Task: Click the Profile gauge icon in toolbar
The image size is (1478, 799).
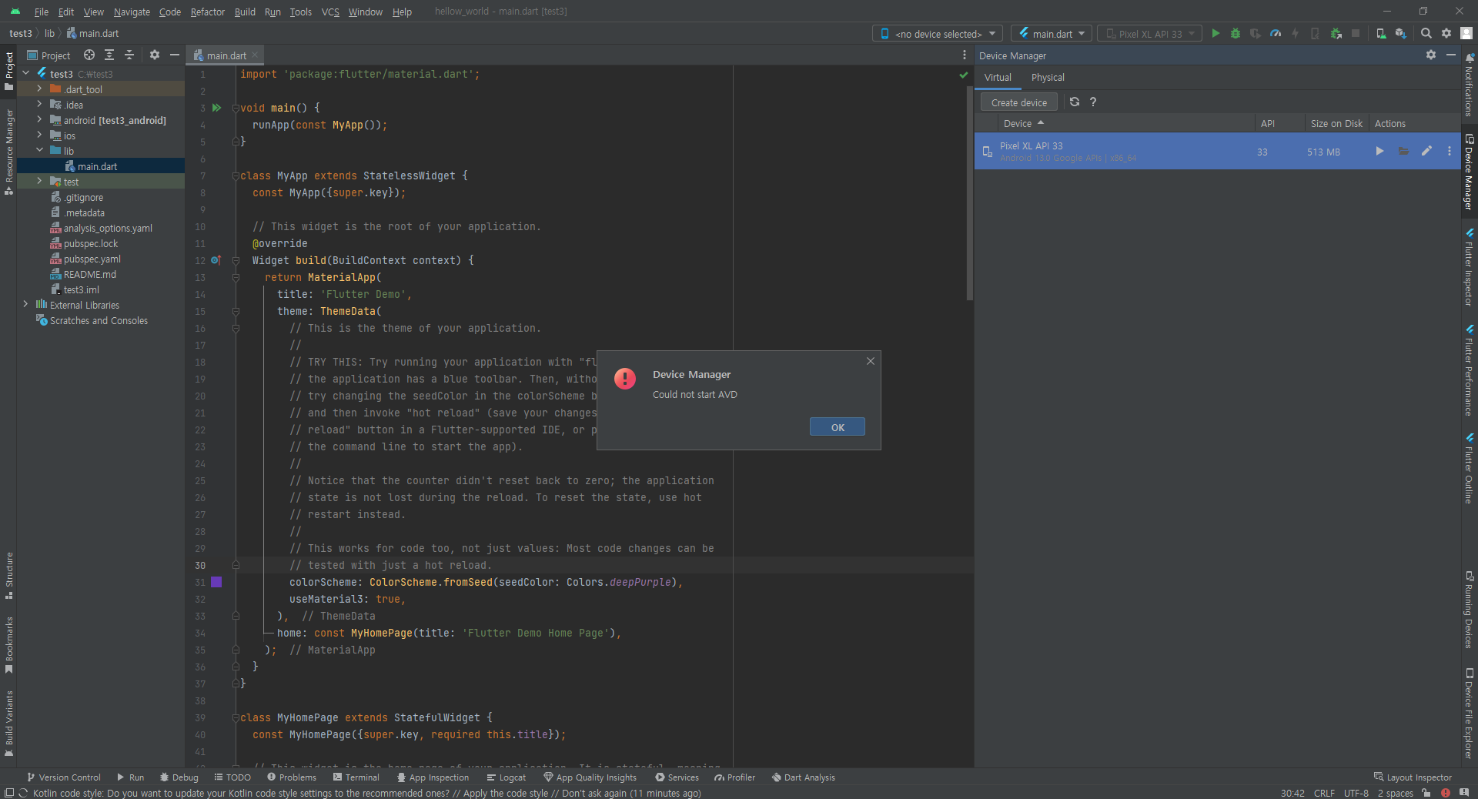Action: point(1276,33)
